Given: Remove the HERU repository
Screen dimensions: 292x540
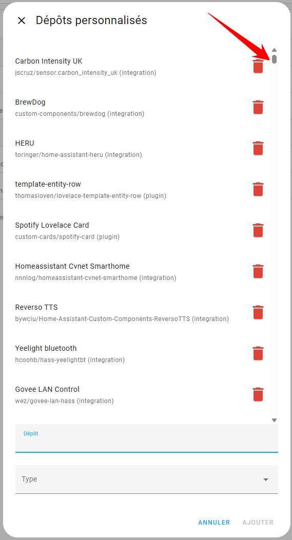Looking at the screenshot, I should (258, 148).
